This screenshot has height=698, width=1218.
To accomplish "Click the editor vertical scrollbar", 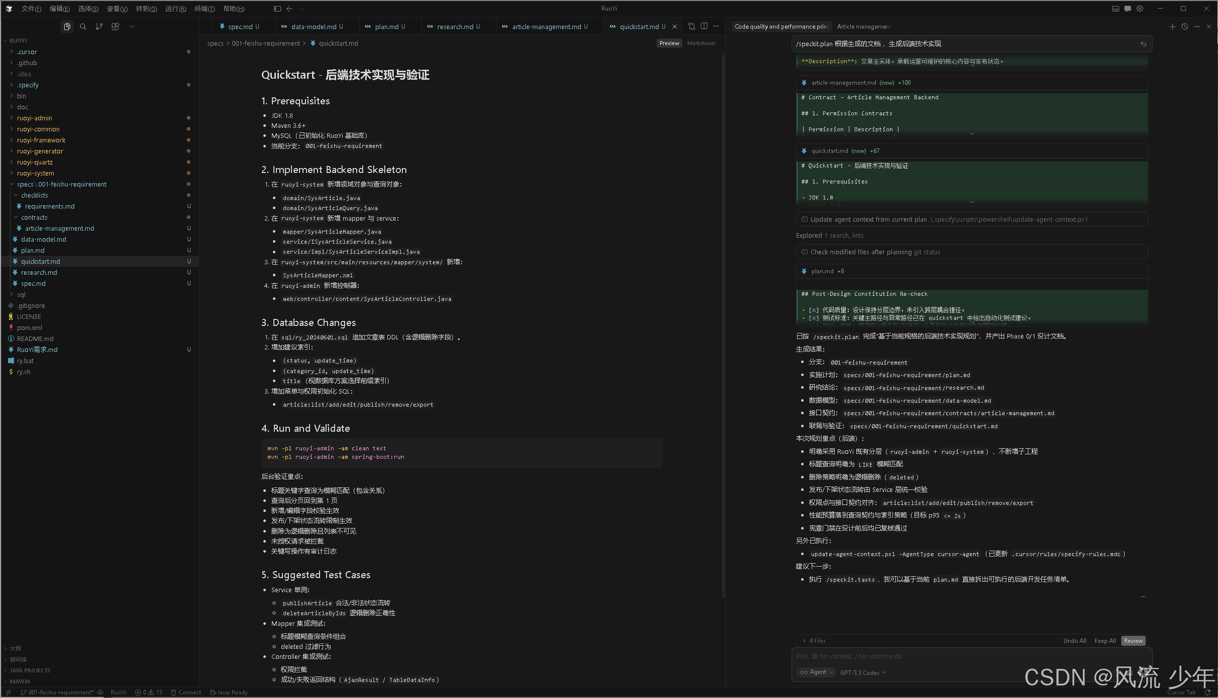I will pos(723,326).
